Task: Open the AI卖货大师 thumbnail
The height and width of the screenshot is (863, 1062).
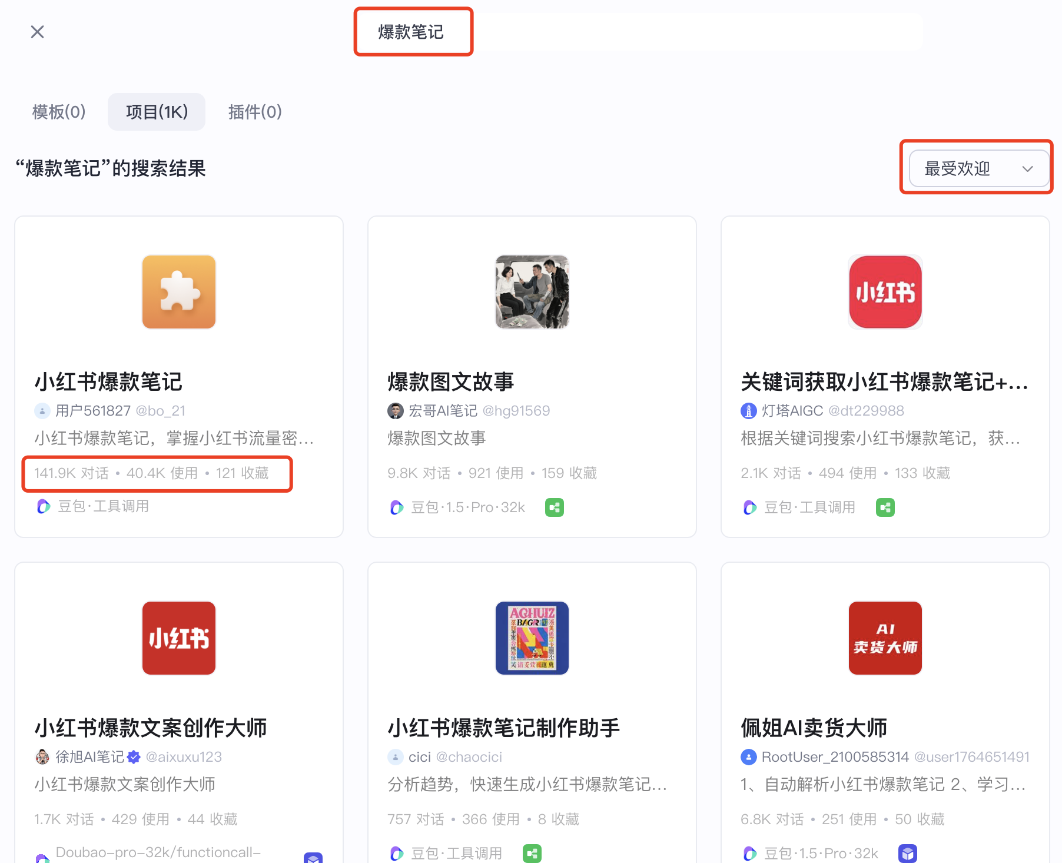Action: point(885,638)
